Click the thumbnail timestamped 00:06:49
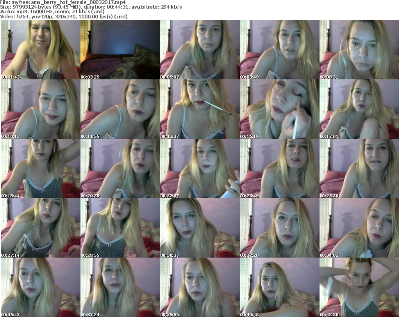400x317 pixels. point(279,50)
